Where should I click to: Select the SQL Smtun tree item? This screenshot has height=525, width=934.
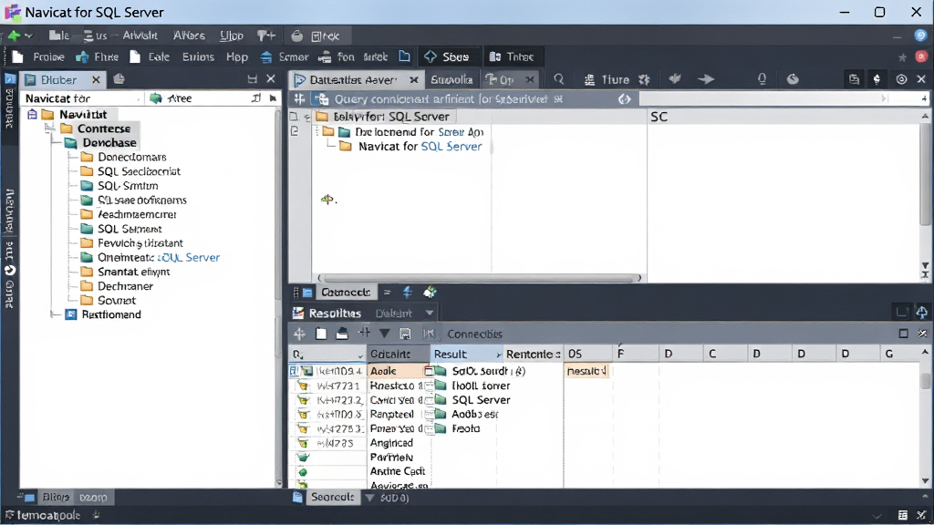pyautogui.click(x=128, y=186)
